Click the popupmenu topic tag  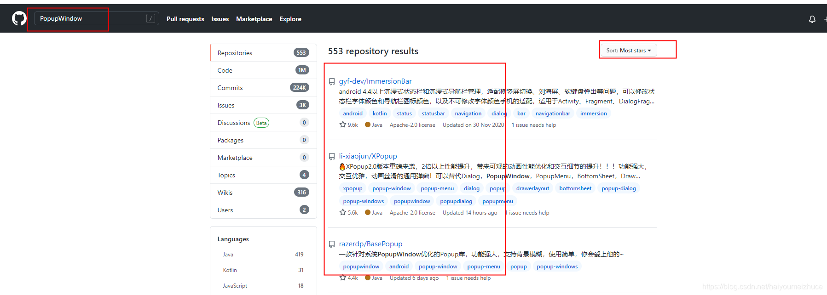click(497, 201)
